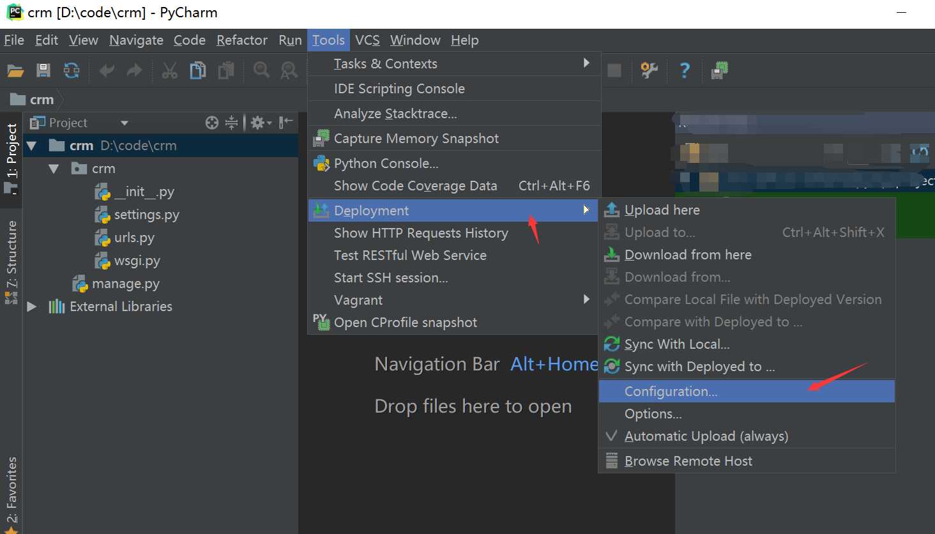Click the Paste toolbar icon
The height and width of the screenshot is (534, 935).
pyautogui.click(x=226, y=70)
